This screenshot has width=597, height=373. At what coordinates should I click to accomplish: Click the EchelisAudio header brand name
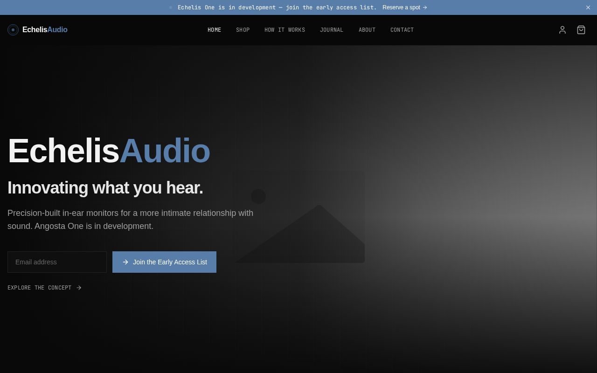tap(45, 30)
